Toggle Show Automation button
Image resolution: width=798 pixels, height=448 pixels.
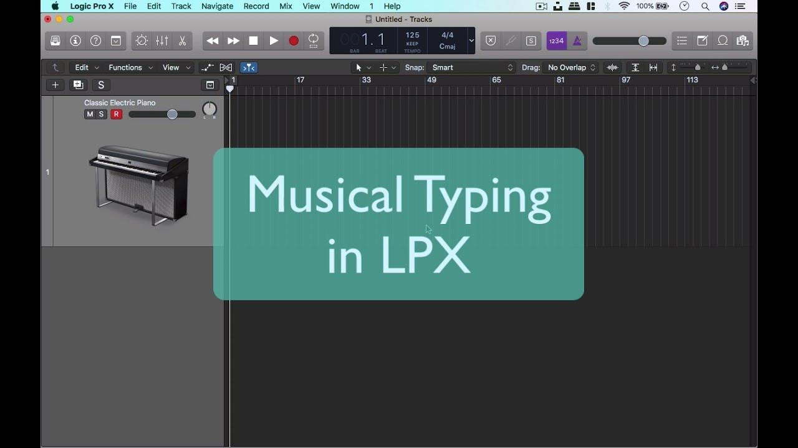tap(206, 67)
